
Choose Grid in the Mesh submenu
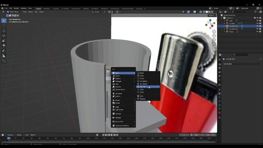pyautogui.click(x=148, y=96)
